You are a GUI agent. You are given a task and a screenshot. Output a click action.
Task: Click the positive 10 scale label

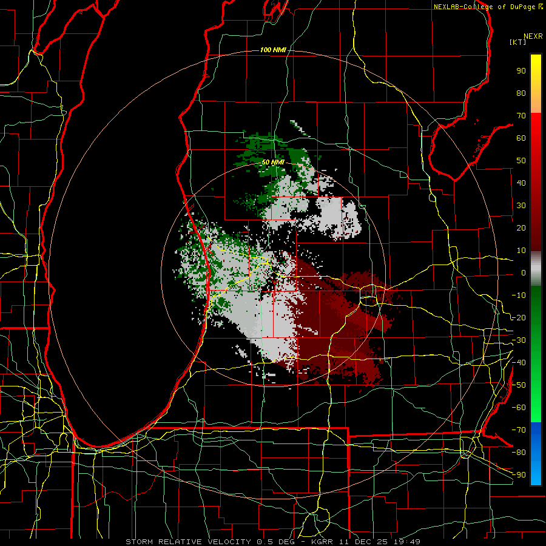point(521,251)
